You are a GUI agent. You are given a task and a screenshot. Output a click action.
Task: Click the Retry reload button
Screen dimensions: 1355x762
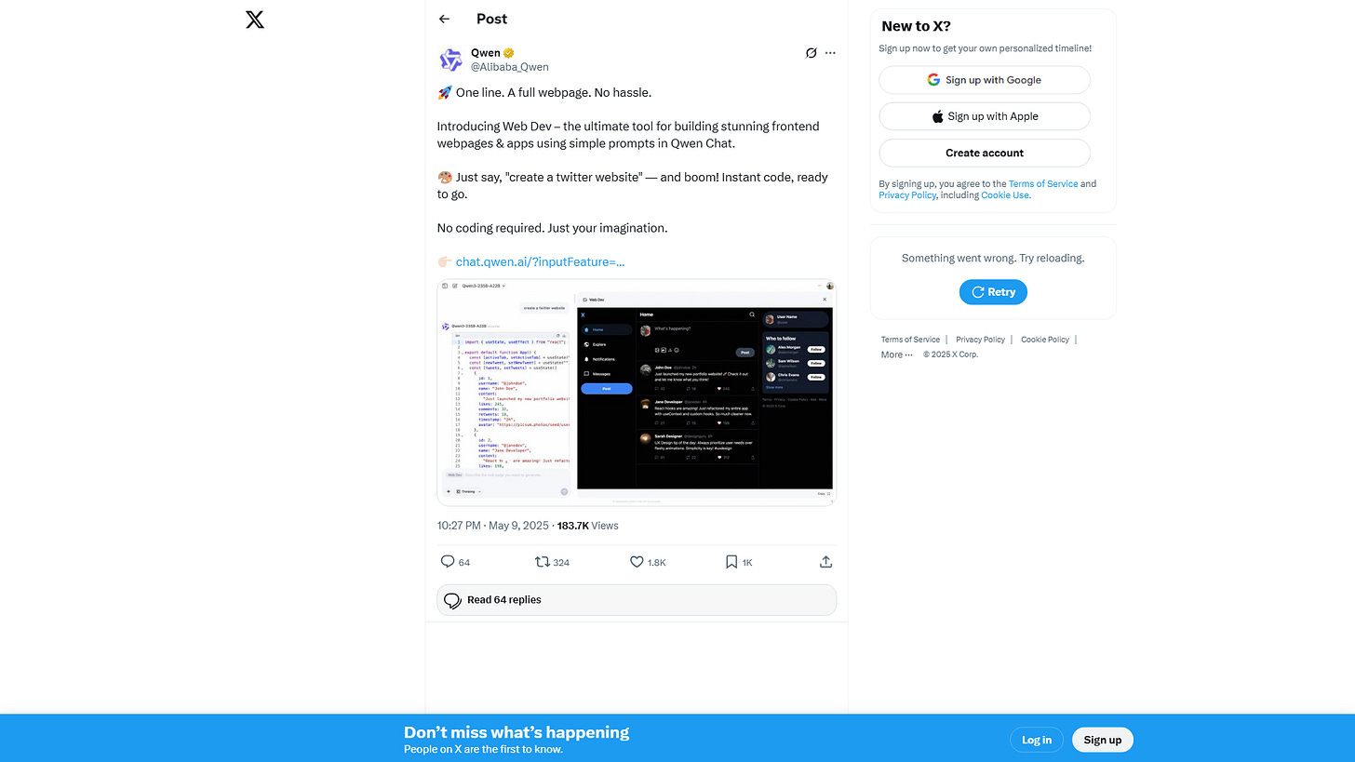(993, 292)
